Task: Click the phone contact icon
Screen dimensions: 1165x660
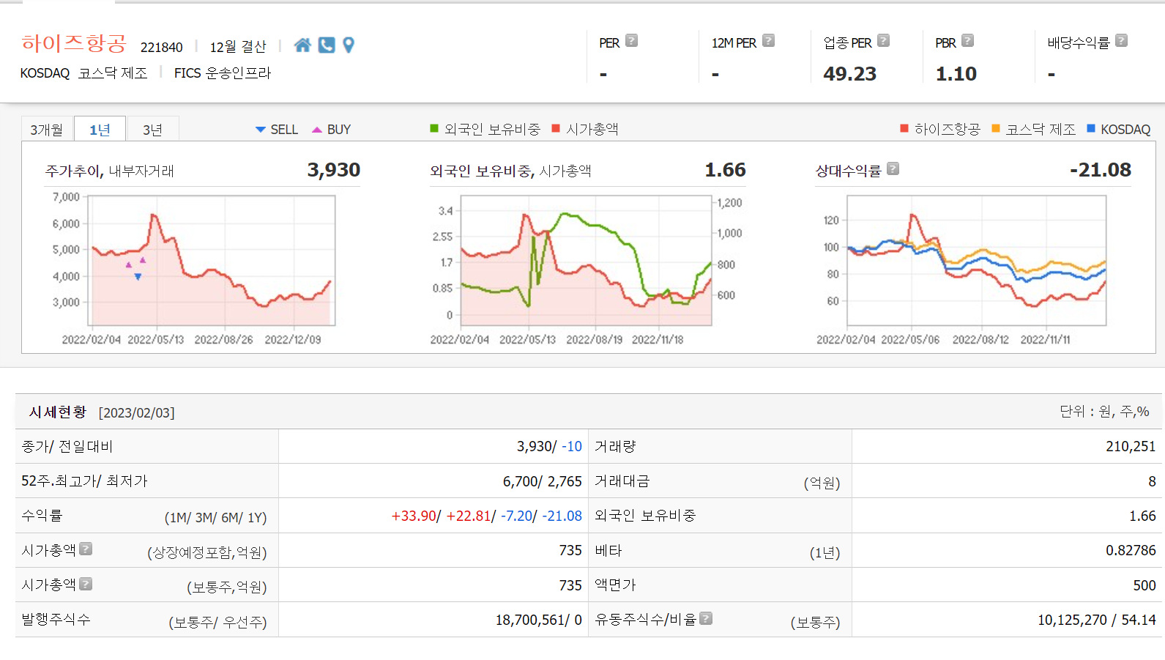Action: pyautogui.click(x=327, y=45)
